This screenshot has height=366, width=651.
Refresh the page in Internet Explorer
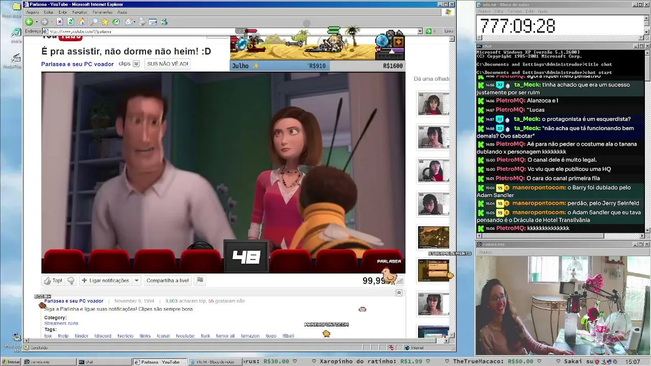click(x=71, y=22)
